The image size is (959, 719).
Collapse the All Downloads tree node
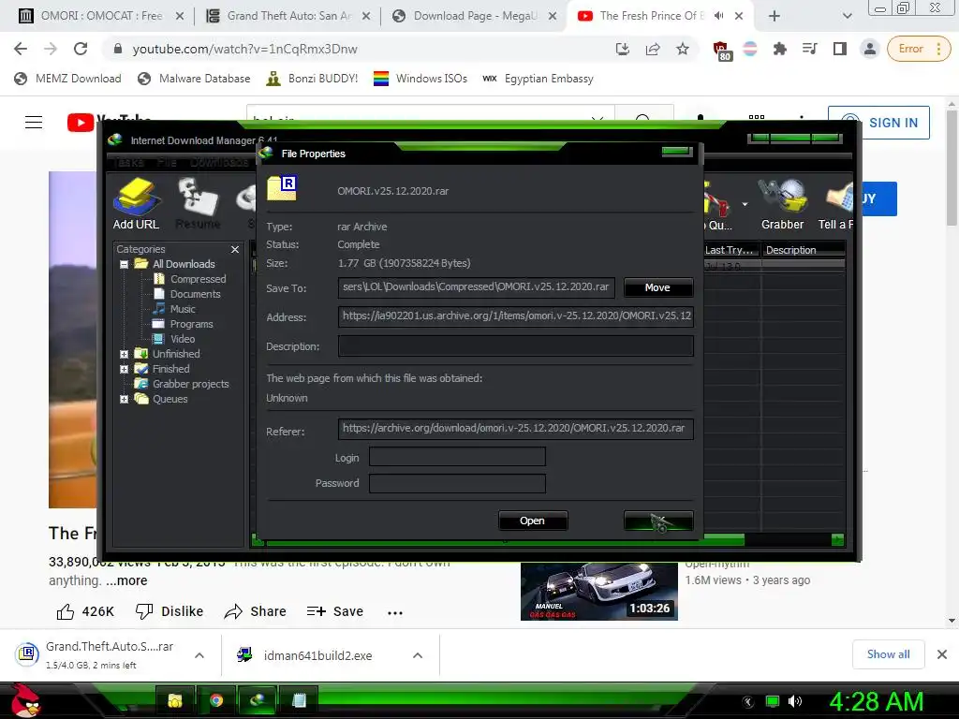point(125,264)
